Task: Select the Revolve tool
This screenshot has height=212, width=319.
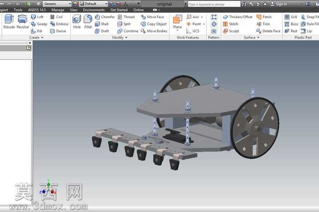Action: [x=23, y=21]
